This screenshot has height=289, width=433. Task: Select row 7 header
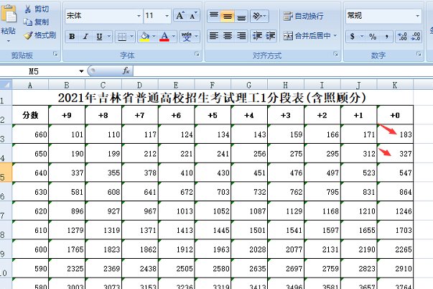pyautogui.click(x=6, y=211)
